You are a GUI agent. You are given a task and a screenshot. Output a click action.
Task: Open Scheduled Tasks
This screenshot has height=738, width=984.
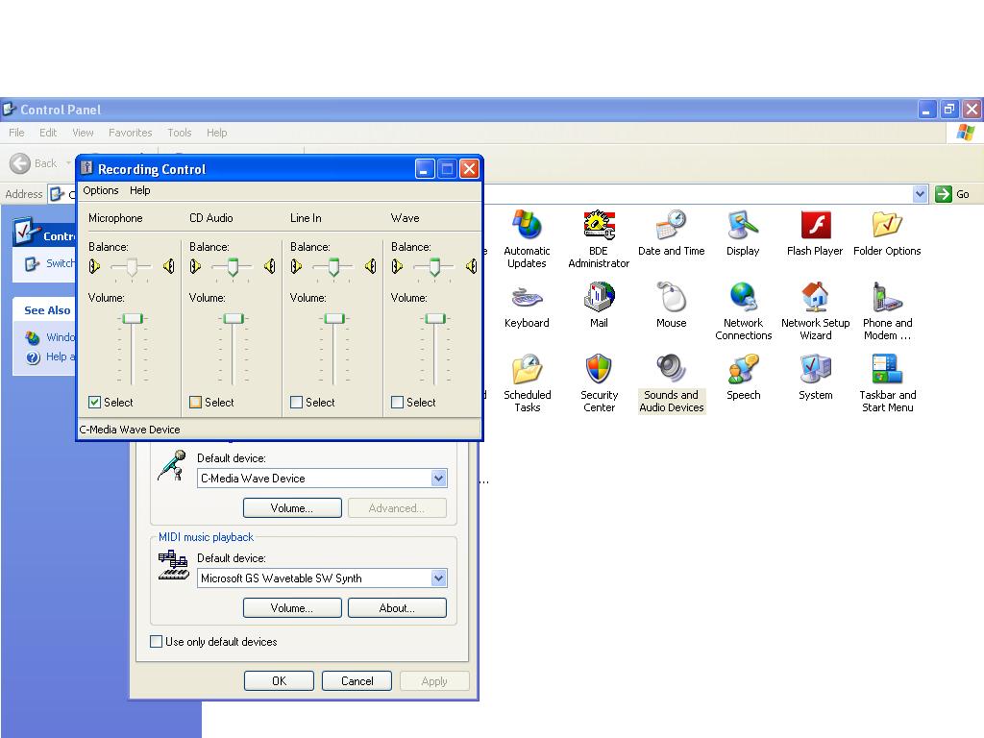527,383
